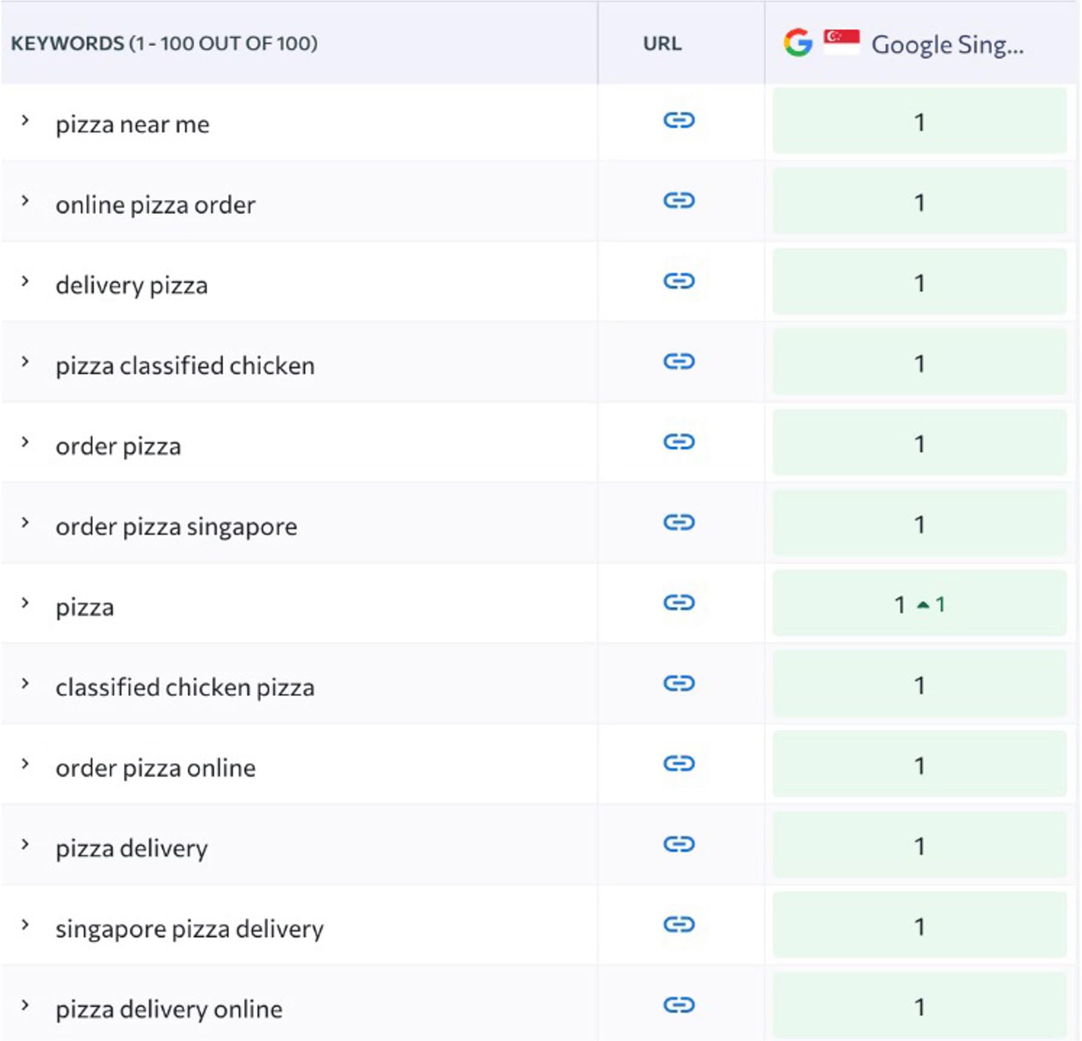Click link icon for order pizza singapore
Screen dimensions: 1082x1041
pyautogui.click(x=679, y=522)
